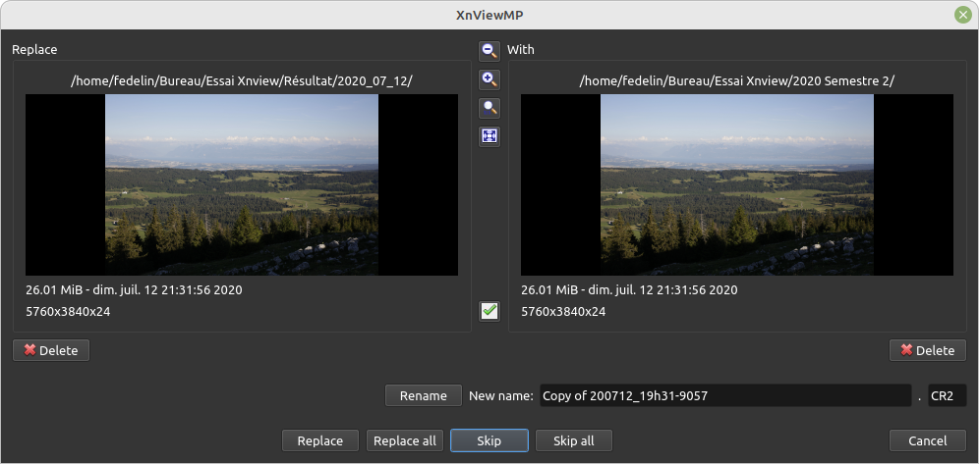
Task: Click the left pane 5760x3840x24 dimensions
Action: 68,311
